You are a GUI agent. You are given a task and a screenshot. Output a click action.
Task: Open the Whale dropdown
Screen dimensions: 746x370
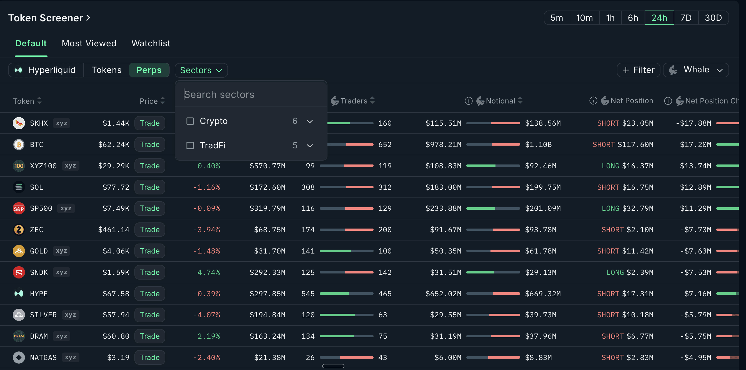(696, 70)
